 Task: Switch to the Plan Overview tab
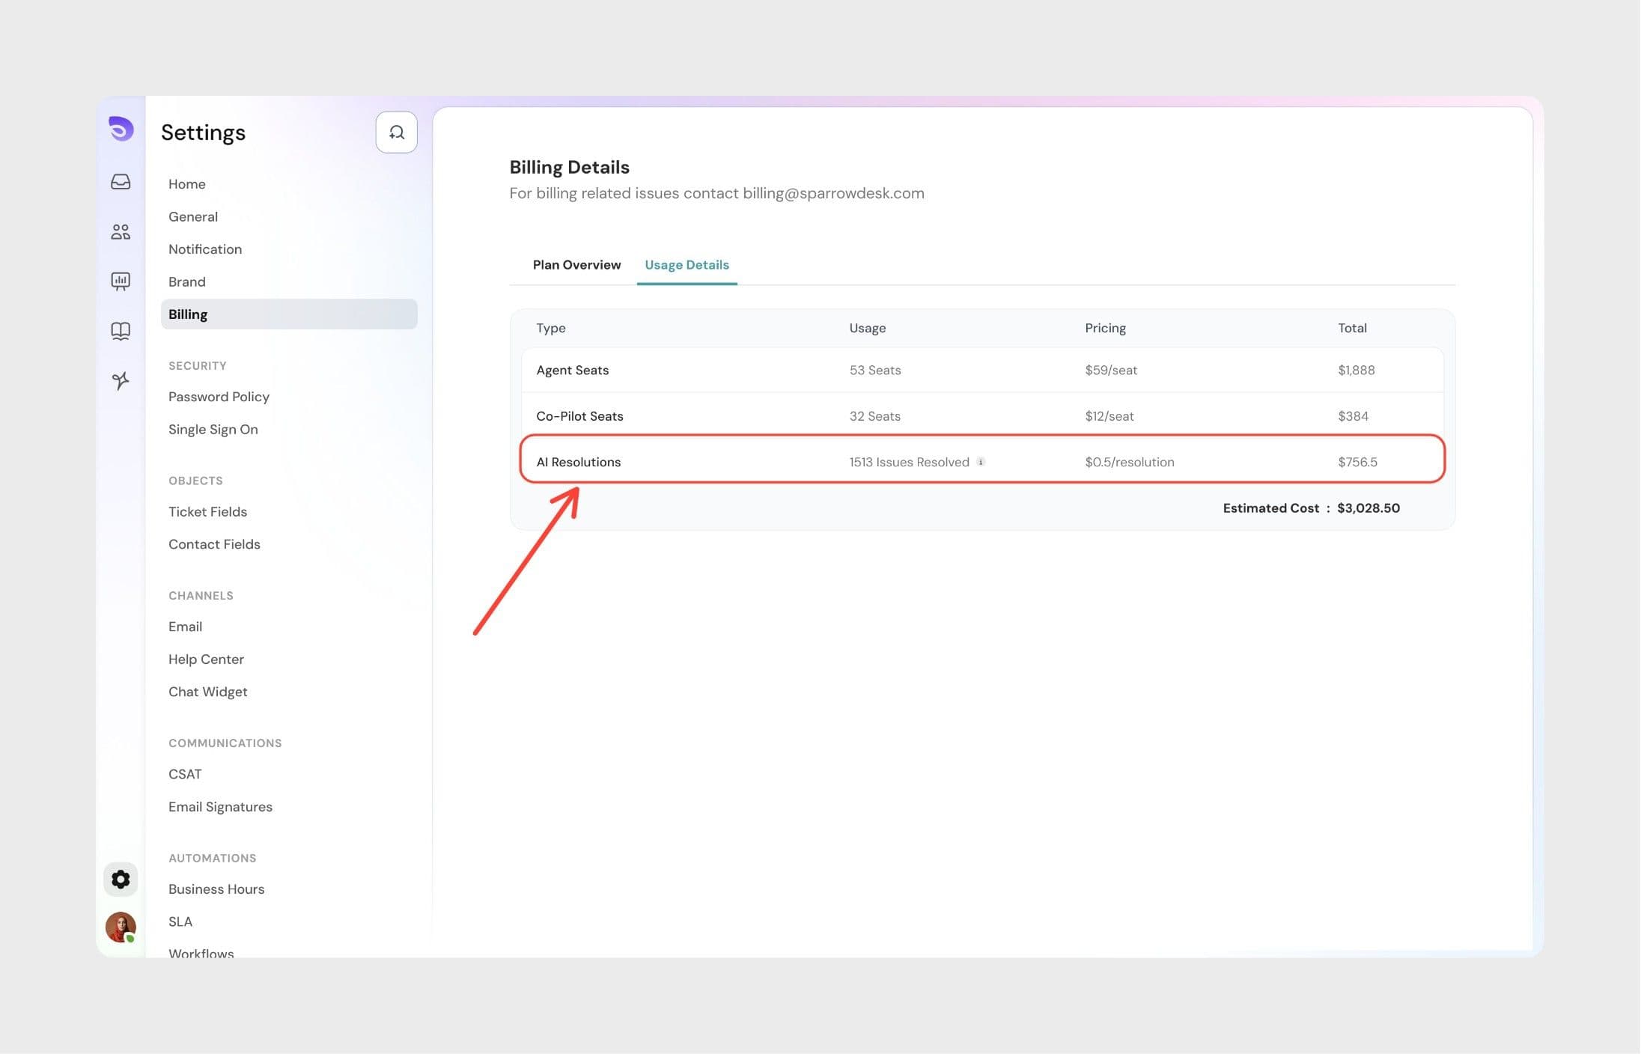[576, 265]
